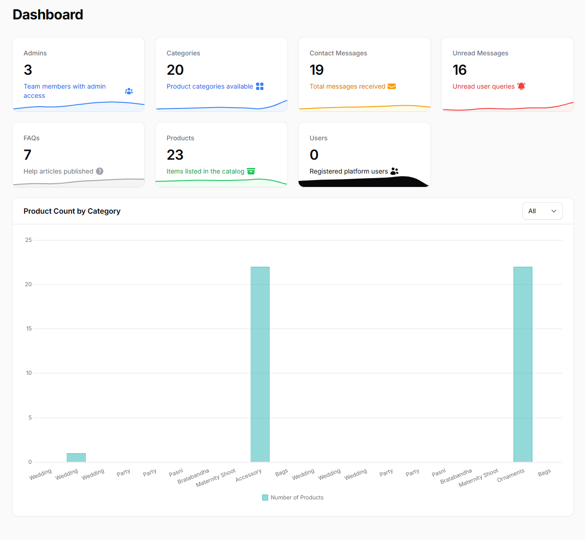
Task: Click the grid icon beside Product categories available
Action: pos(260,86)
